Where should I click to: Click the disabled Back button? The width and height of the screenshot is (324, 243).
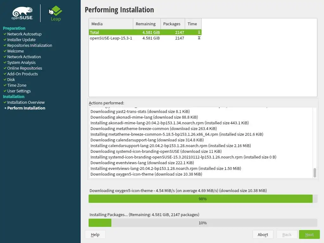pyautogui.click(x=287, y=234)
